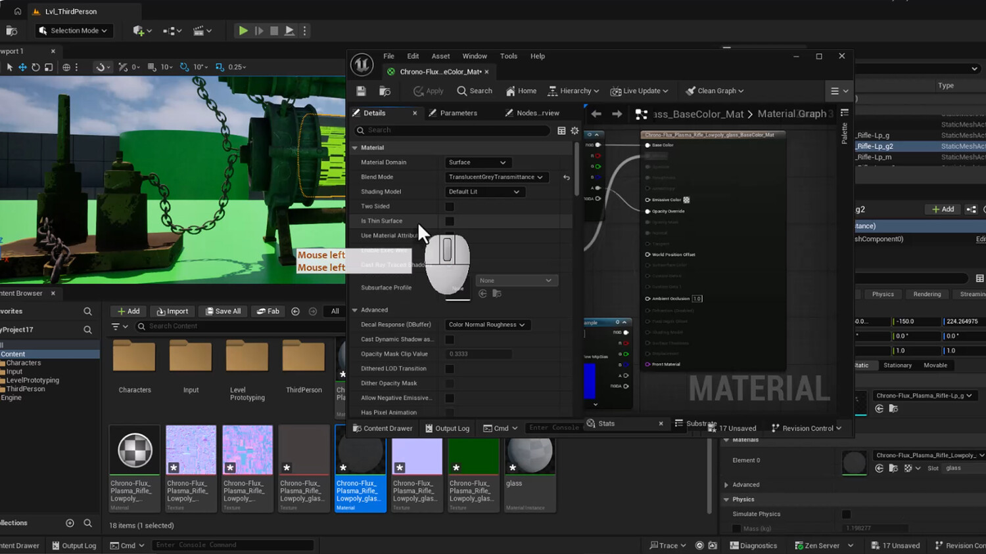Open the Material Editor hamburger menu
The height and width of the screenshot is (554, 986).
click(x=839, y=91)
